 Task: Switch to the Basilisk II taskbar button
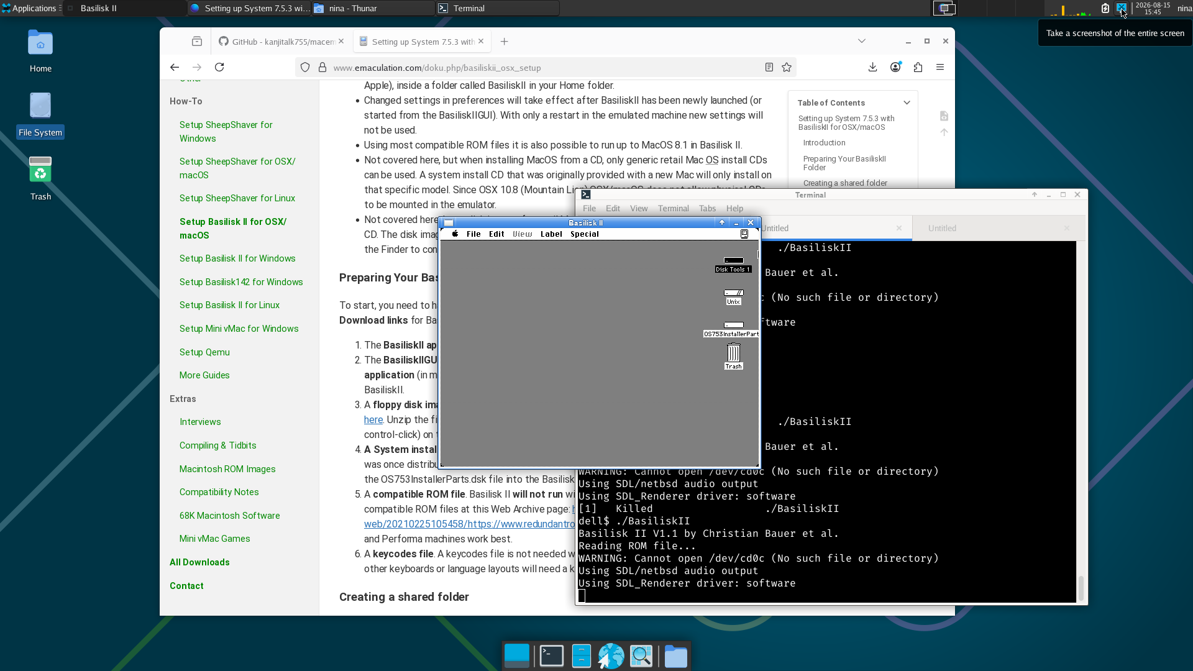point(125,8)
